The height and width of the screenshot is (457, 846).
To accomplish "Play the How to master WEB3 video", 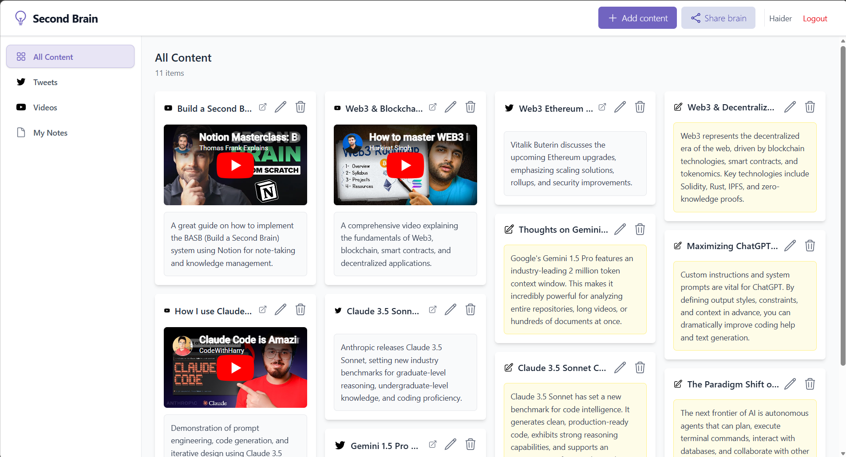I will [x=405, y=165].
